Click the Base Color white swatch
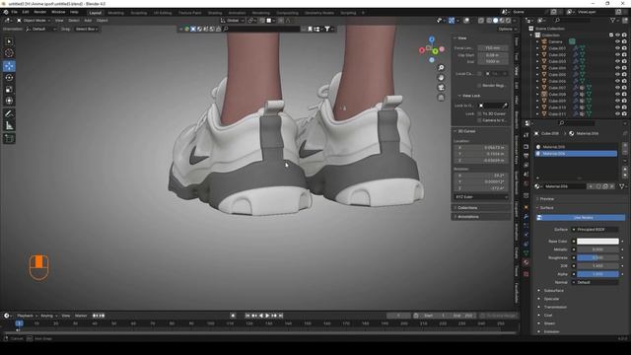Viewport: 631px width, 355px height. [x=597, y=242]
